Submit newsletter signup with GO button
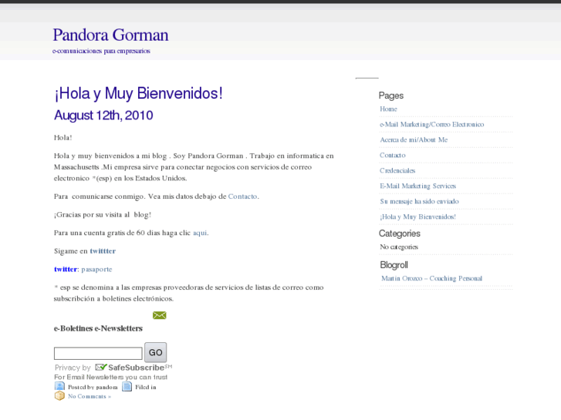This screenshot has height=420, width=561. coord(156,352)
